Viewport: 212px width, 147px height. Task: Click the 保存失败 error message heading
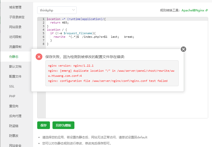pos(85,57)
